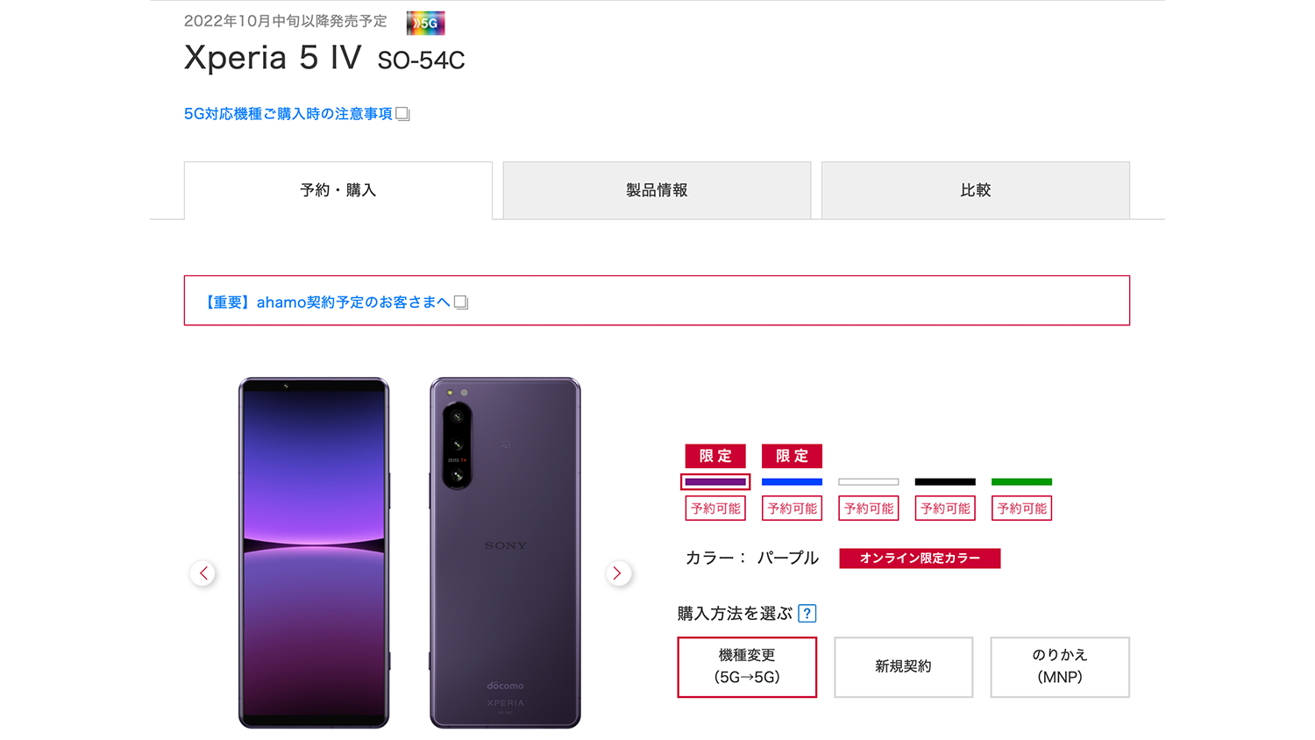Open the 予約・購入 tab
This screenshot has height=740, width=1315.
338,190
